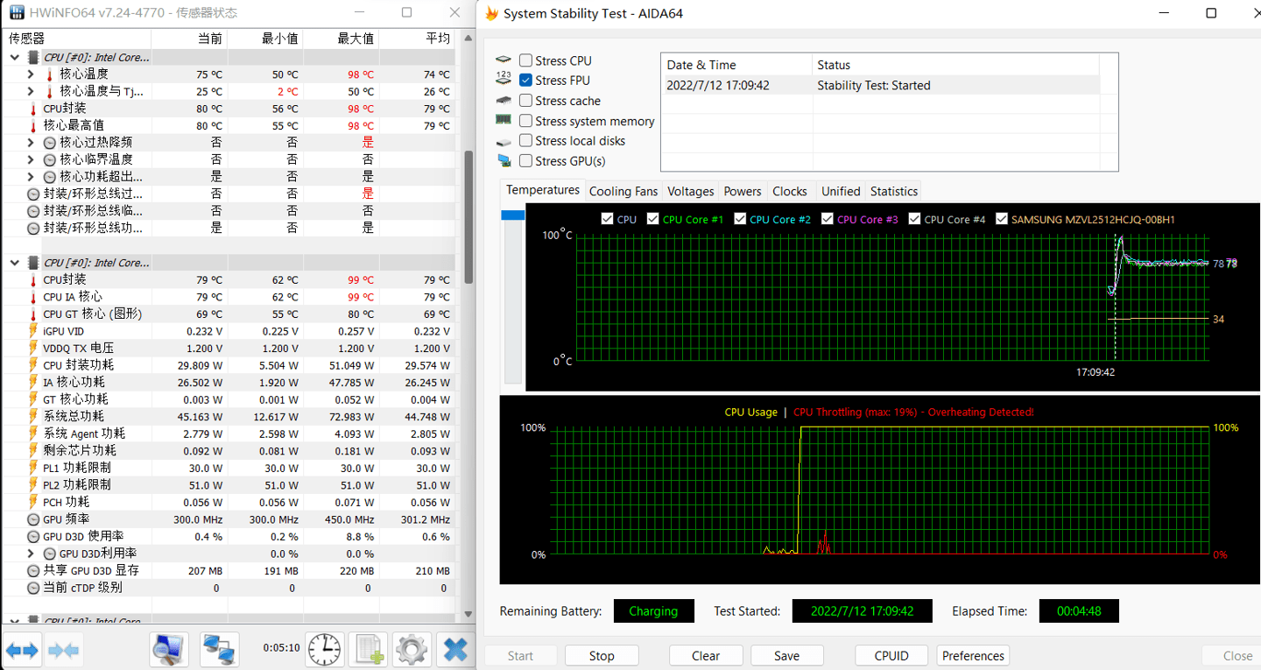This screenshot has height=670, width=1261.
Task: Enable Stress cache checkbox
Action: 525,101
